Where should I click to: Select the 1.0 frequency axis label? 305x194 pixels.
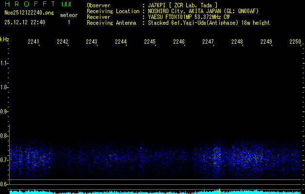coord(5,87)
